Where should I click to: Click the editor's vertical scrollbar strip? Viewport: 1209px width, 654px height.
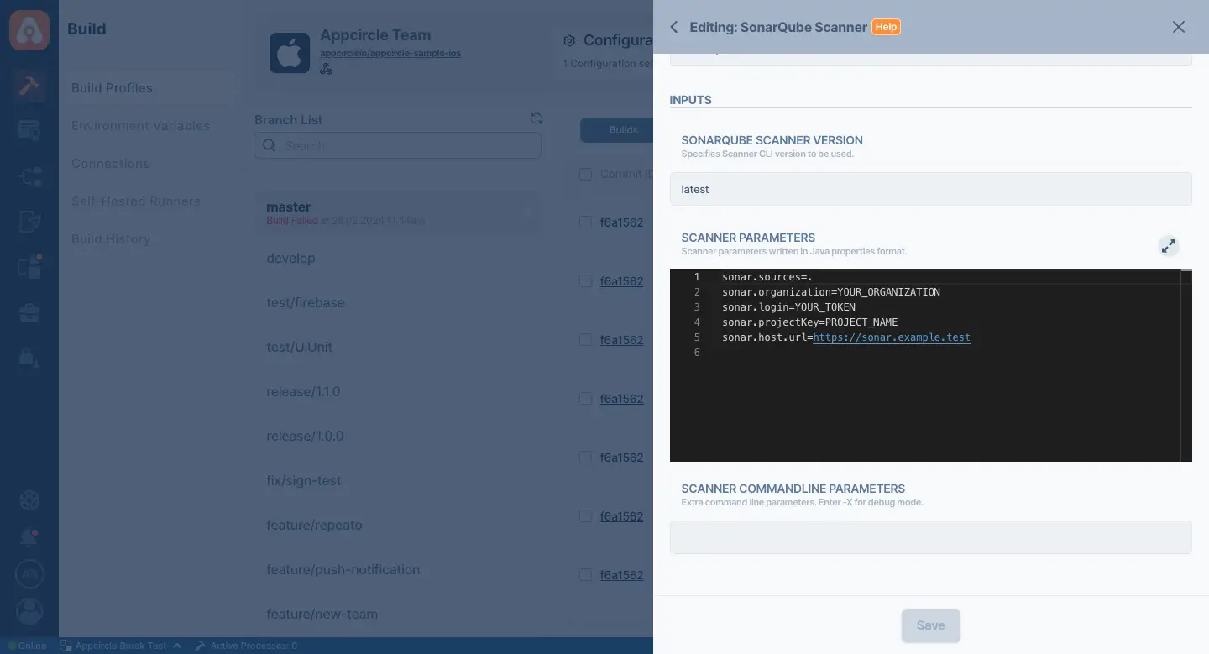click(x=1186, y=365)
